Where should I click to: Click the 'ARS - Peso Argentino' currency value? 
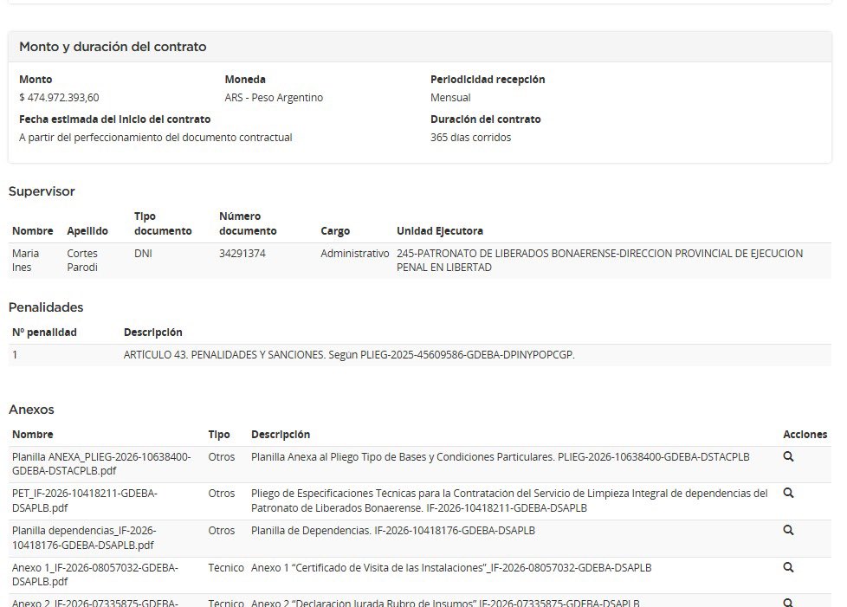(274, 98)
